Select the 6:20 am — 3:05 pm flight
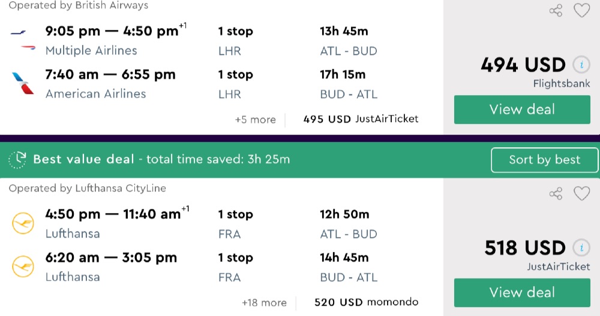The width and height of the screenshot is (600, 316). click(x=111, y=258)
